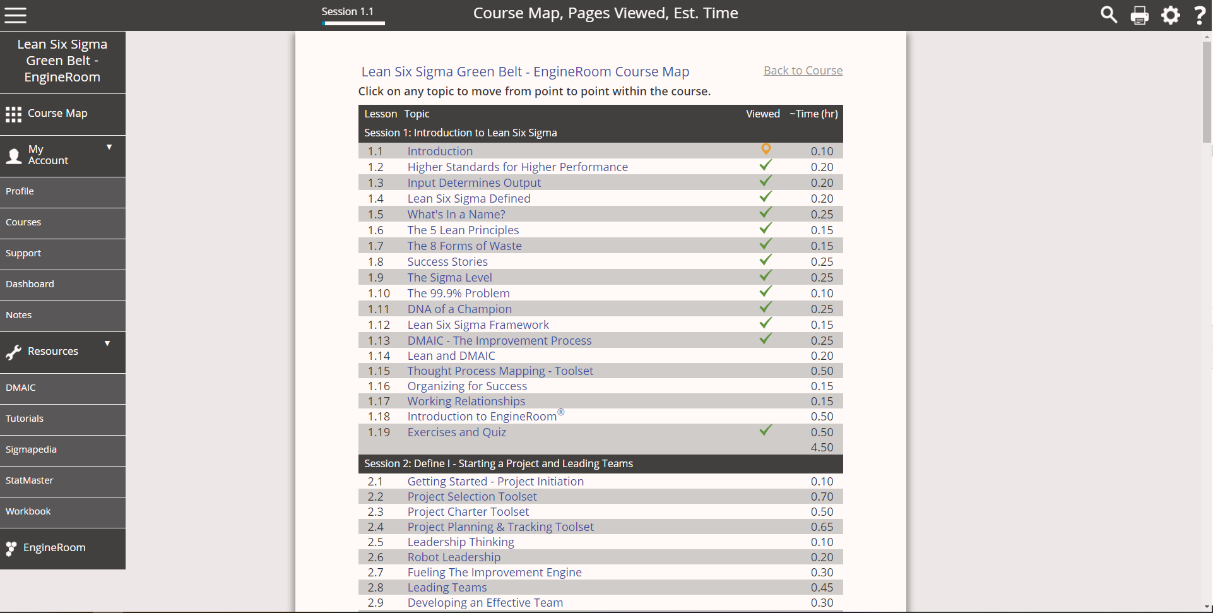The width and height of the screenshot is (1213, 613).
Task: Open Project Selection Toolset topic
Action: pyautogui.click(x=472, y=497)
